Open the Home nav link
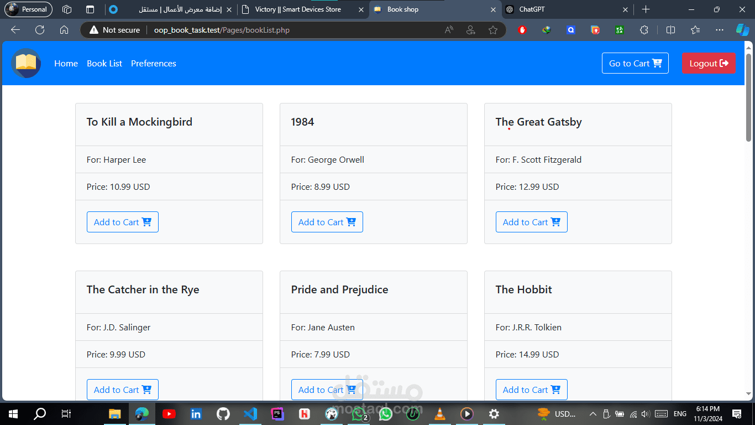755x425 pixels. point(66,64)
